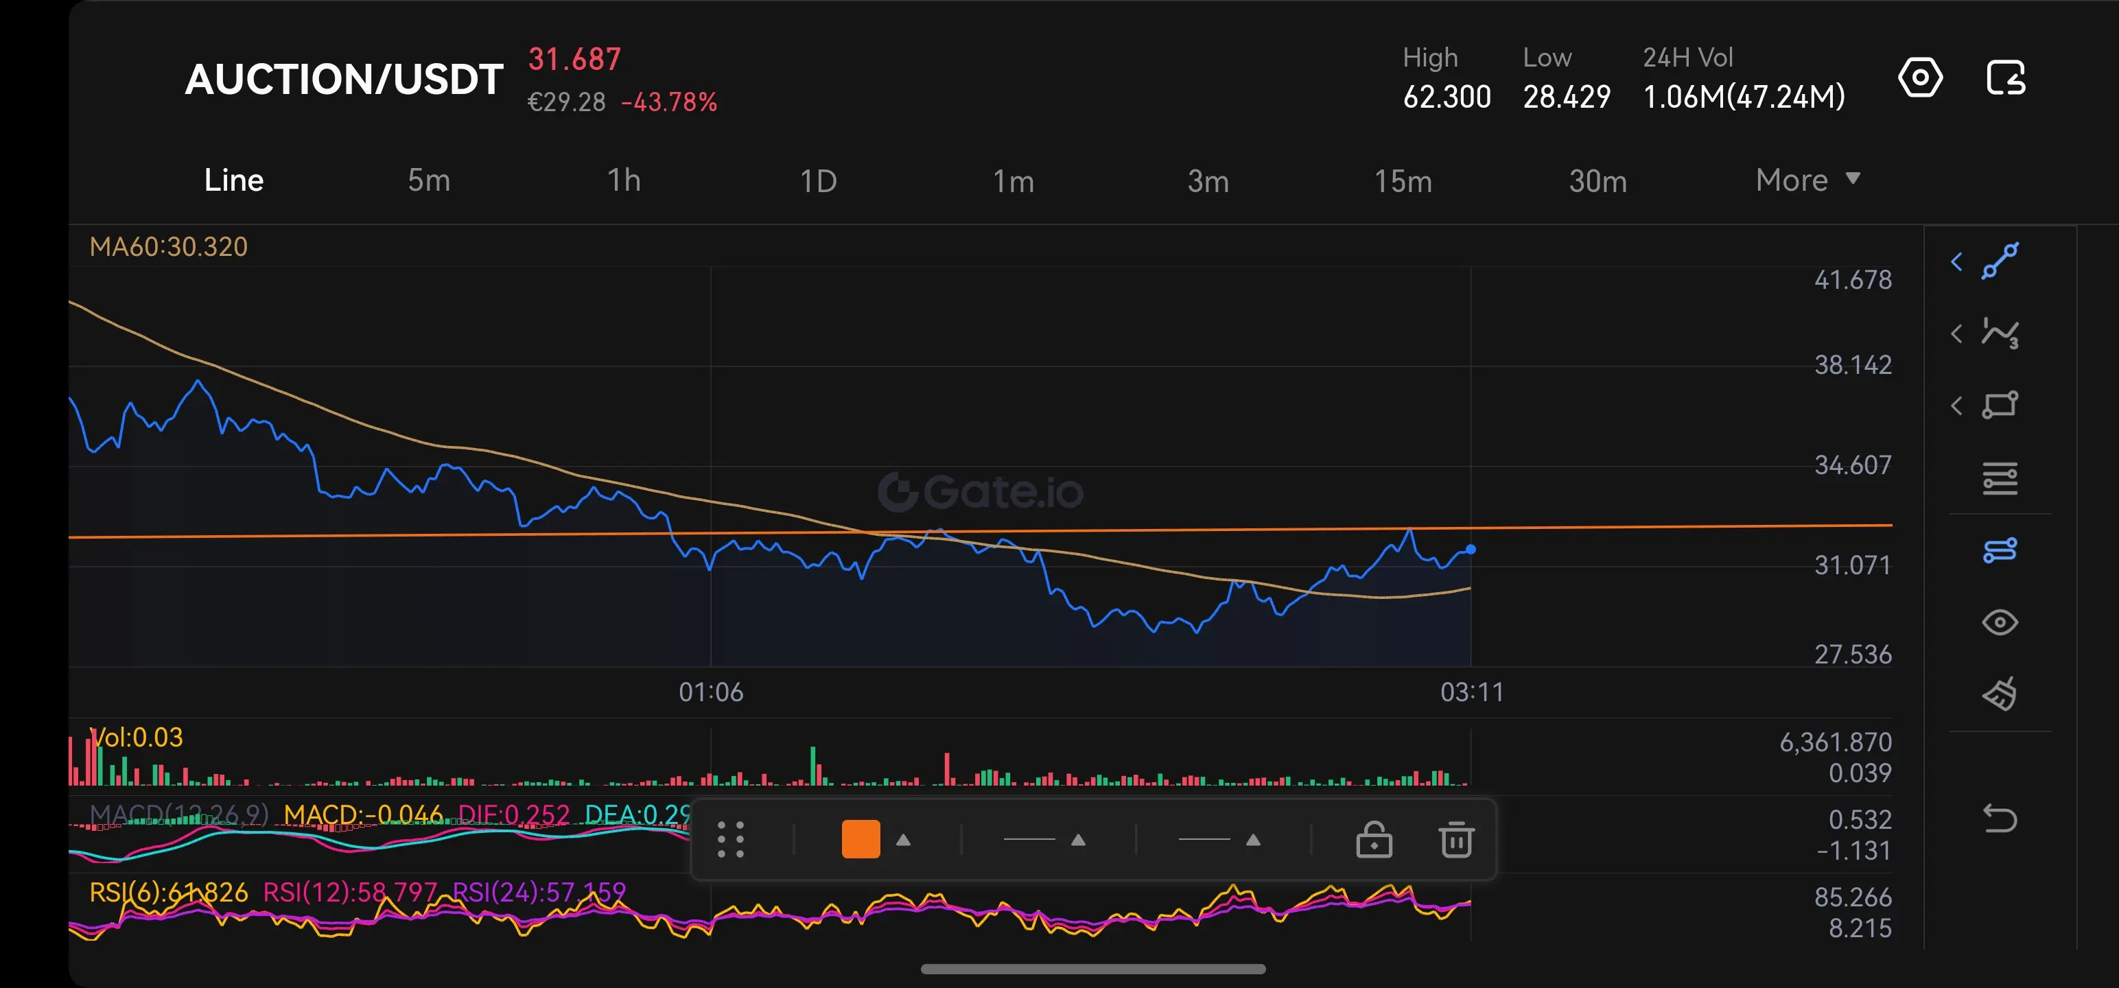
Task: Expand the line style selector arrow
Action: 1253,840
